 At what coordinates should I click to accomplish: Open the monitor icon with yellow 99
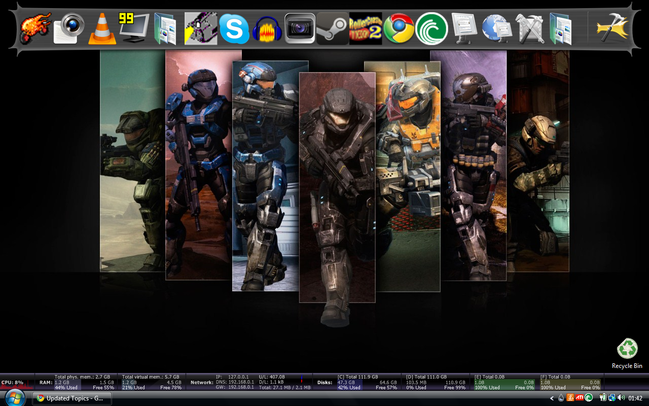pyautogui.click(x=134, y=28)
